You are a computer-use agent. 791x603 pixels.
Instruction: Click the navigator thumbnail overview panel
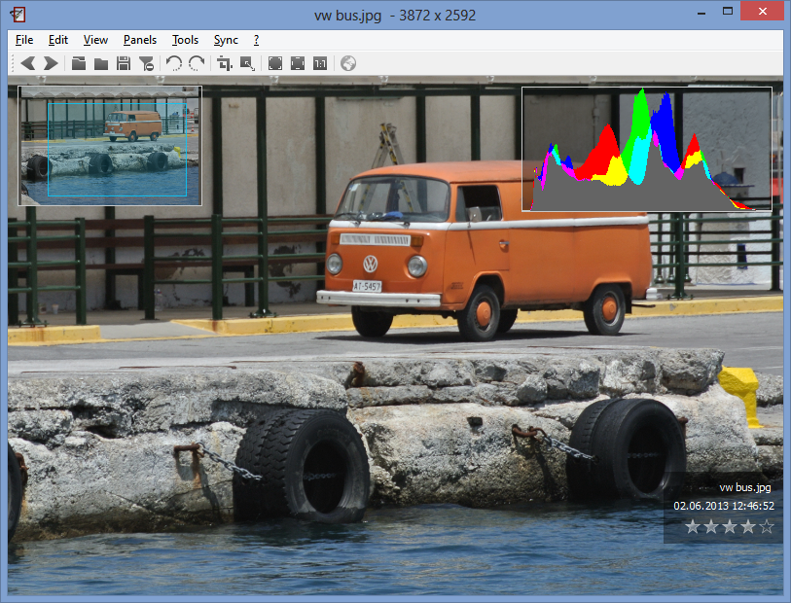point(110,146)
